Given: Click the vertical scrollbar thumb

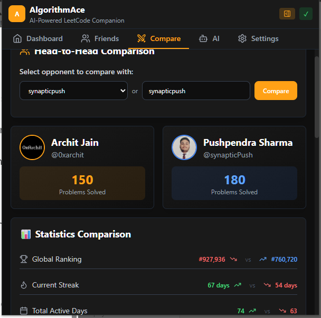Looking at the screenshot, I should click(317, 97).
